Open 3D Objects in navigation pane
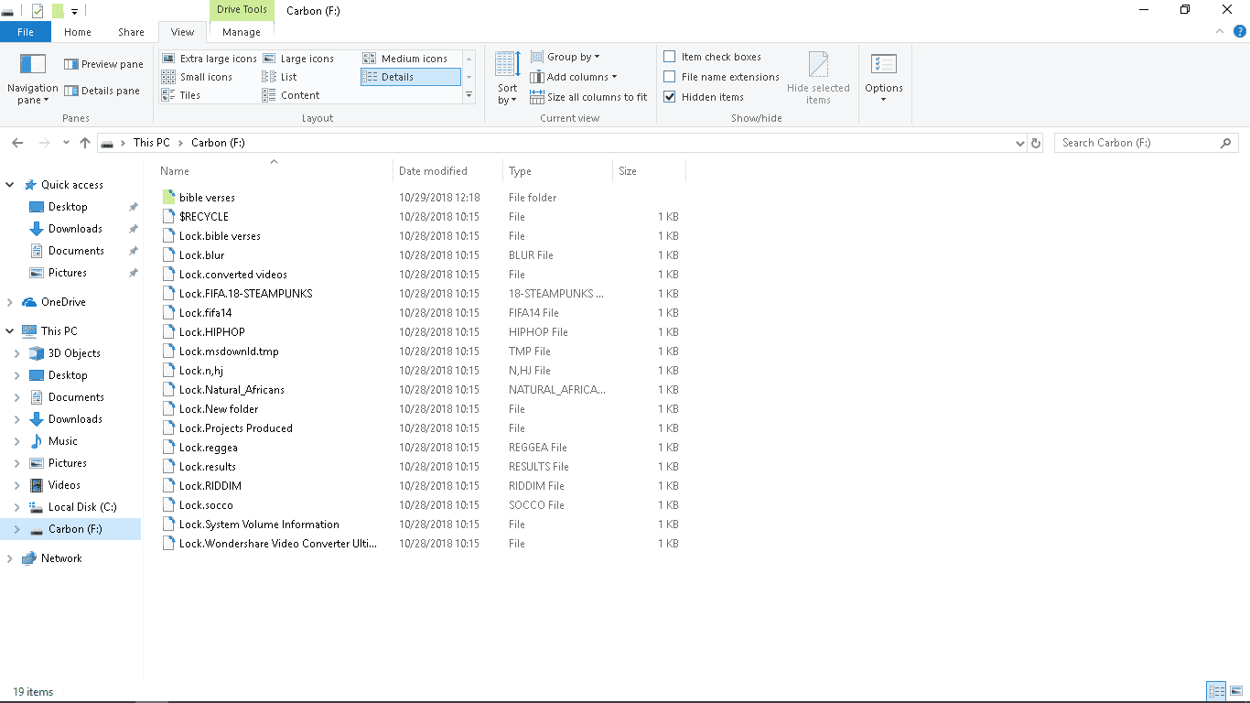The width and height of the screenshot is (1250, 703). (x=74, y=353)
